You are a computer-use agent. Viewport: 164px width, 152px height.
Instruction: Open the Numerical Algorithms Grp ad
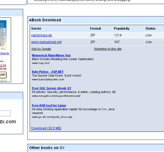click(x=51, y=55)
